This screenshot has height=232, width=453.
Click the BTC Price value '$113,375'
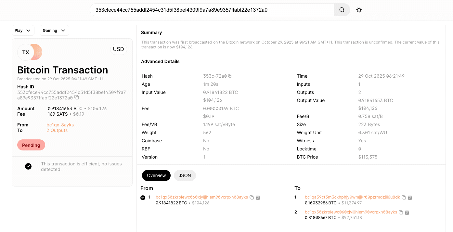[368, 157]
